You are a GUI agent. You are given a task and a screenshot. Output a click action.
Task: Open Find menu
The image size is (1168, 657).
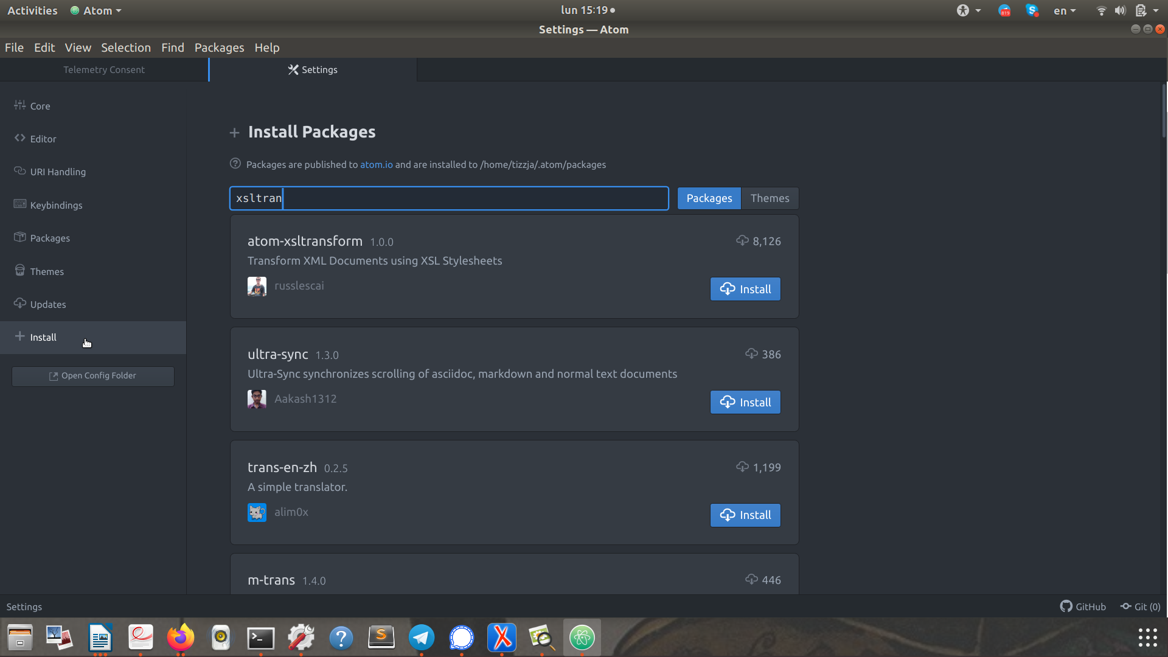click(173, 47)
